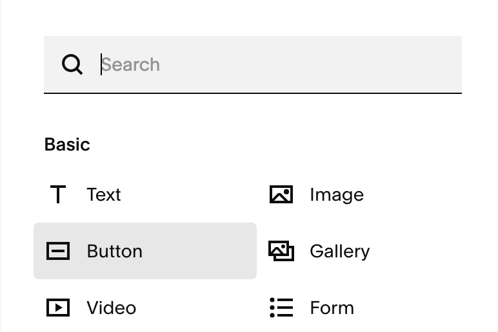Click the underline beneath the search field
The height and width of the screenshot is (332, 498).
[x=252, y=93]
